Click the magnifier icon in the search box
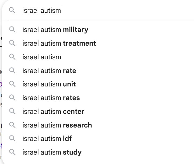194x164 pixels. tap(12, 11)
